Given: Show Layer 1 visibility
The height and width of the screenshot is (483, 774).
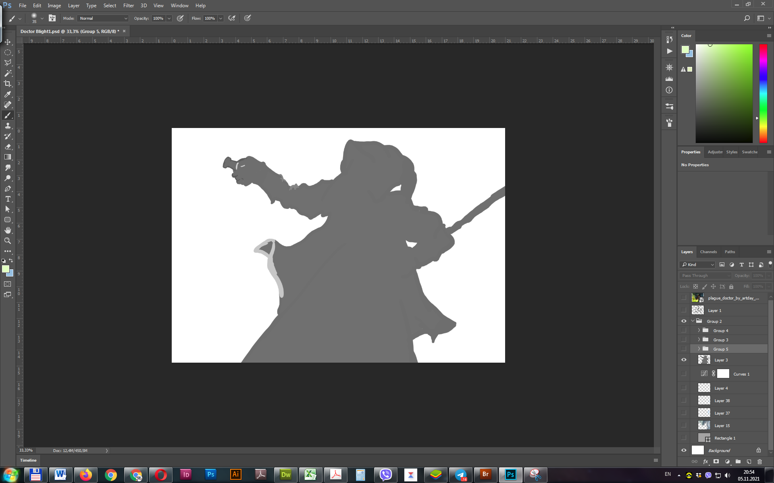Looking at the screenshot, I should (684, 310).
